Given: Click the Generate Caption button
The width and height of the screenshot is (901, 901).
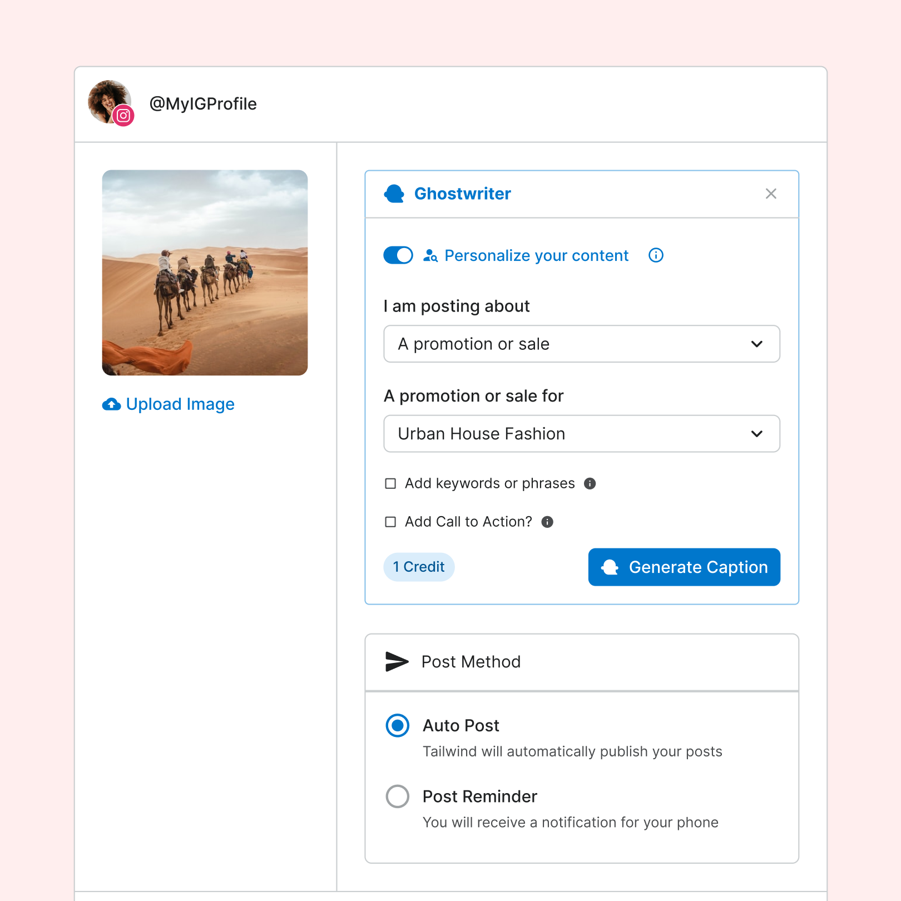Looking at the screenshot, I should pos(684,567).
